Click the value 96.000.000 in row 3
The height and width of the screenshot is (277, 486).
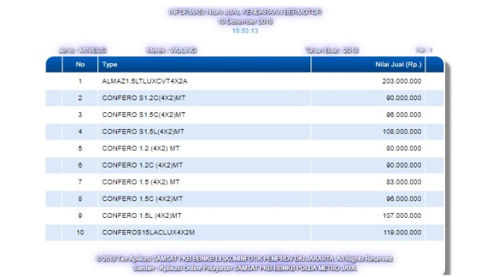pyautogui.click(x=404, y=115)
